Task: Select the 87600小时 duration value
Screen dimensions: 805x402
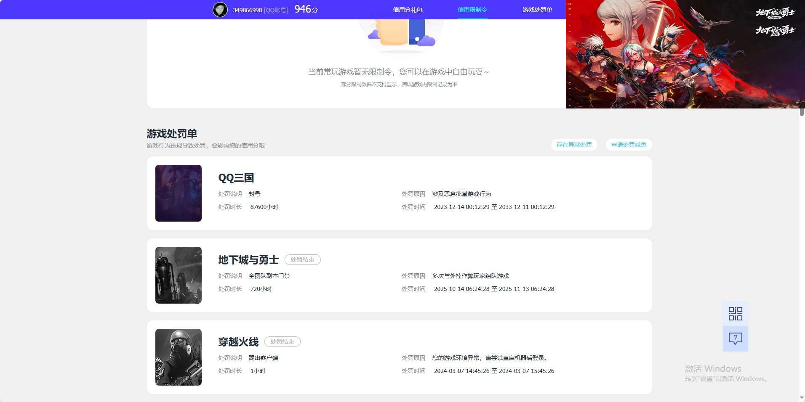Action: (264, 207)
